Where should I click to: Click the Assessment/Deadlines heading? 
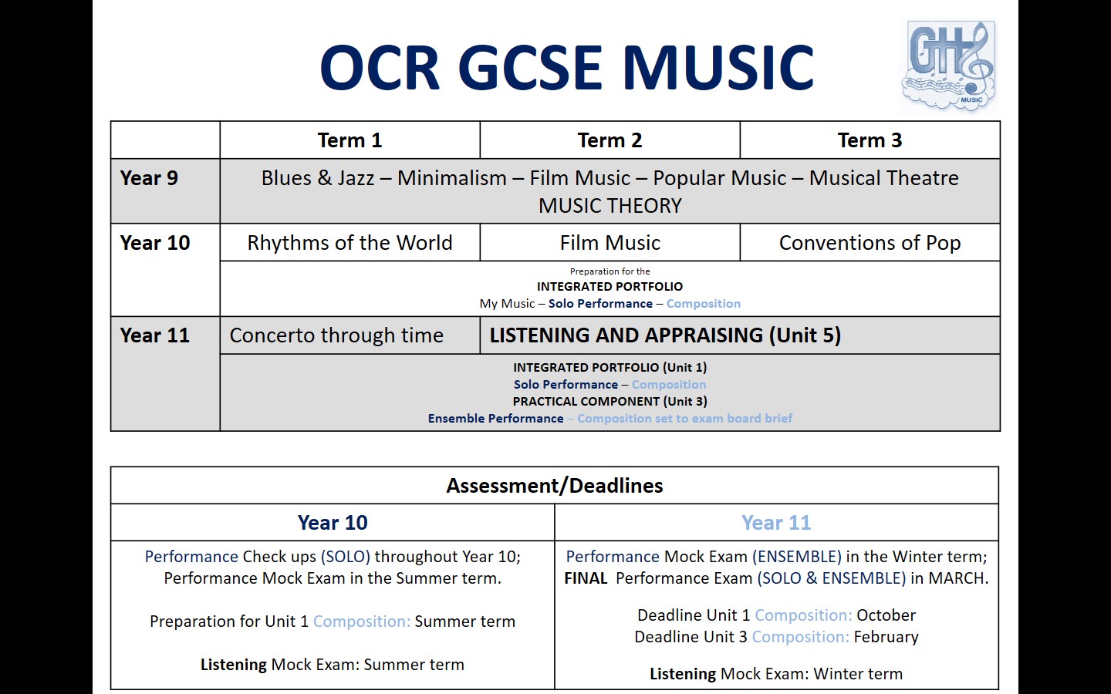(555, 486)
